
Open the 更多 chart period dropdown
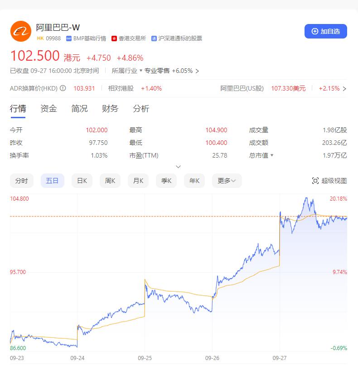(x=227, y=181)
